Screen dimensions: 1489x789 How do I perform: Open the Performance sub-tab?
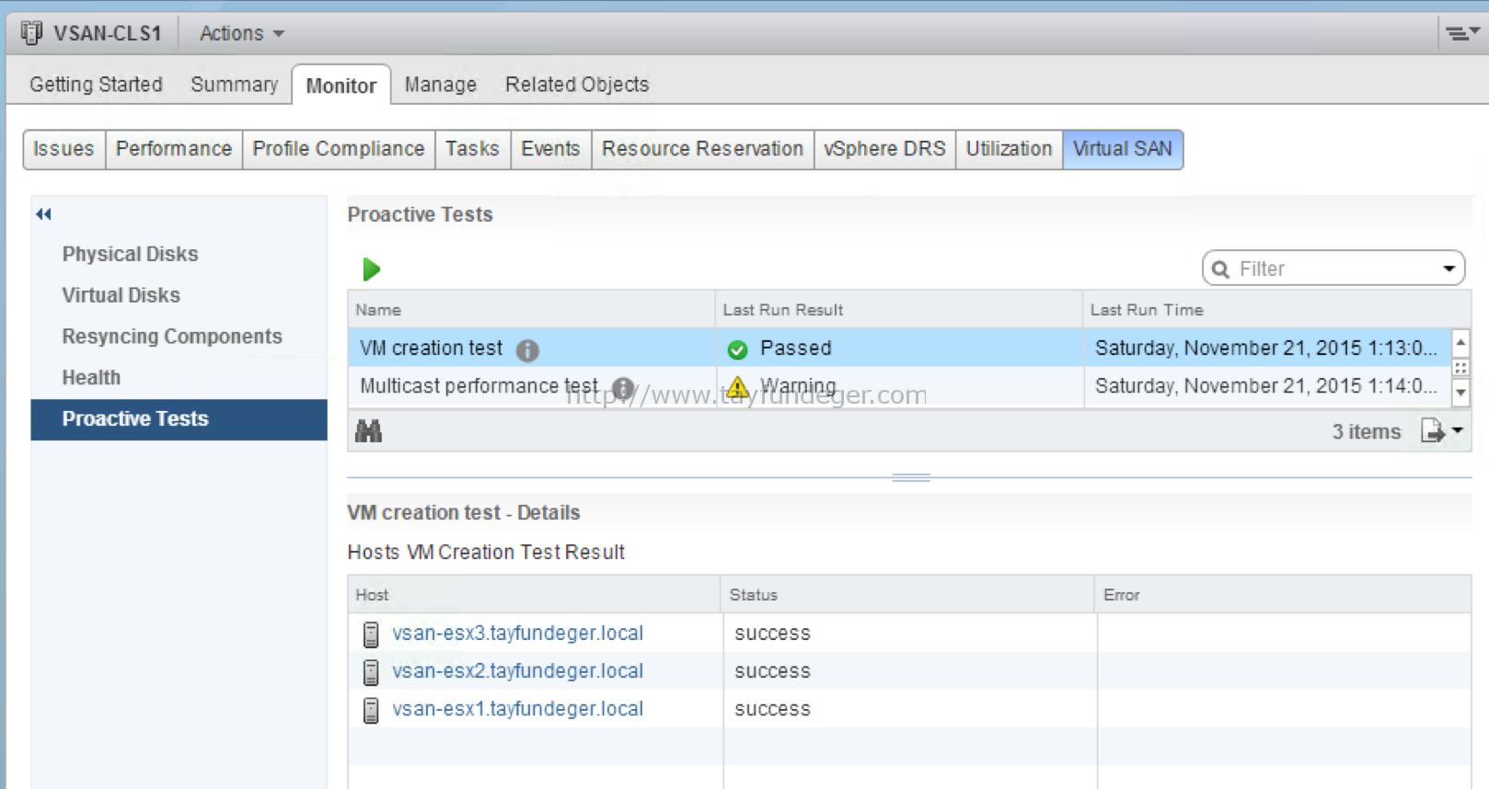click(174, 149)
